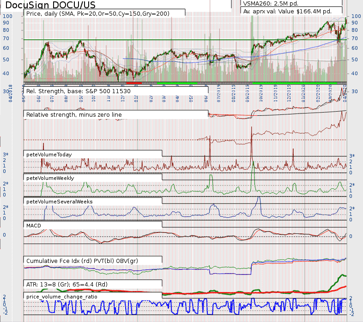This screenshot has width=363, height=322.
Task: Click the 50 value on right price axis
Action: (354, 60)
